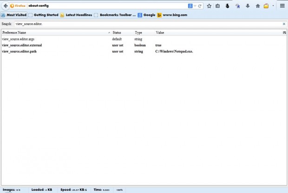Viewport: 288px width, 193px height.
Task: Clear the search with the X button
Action: coord(284,24)
